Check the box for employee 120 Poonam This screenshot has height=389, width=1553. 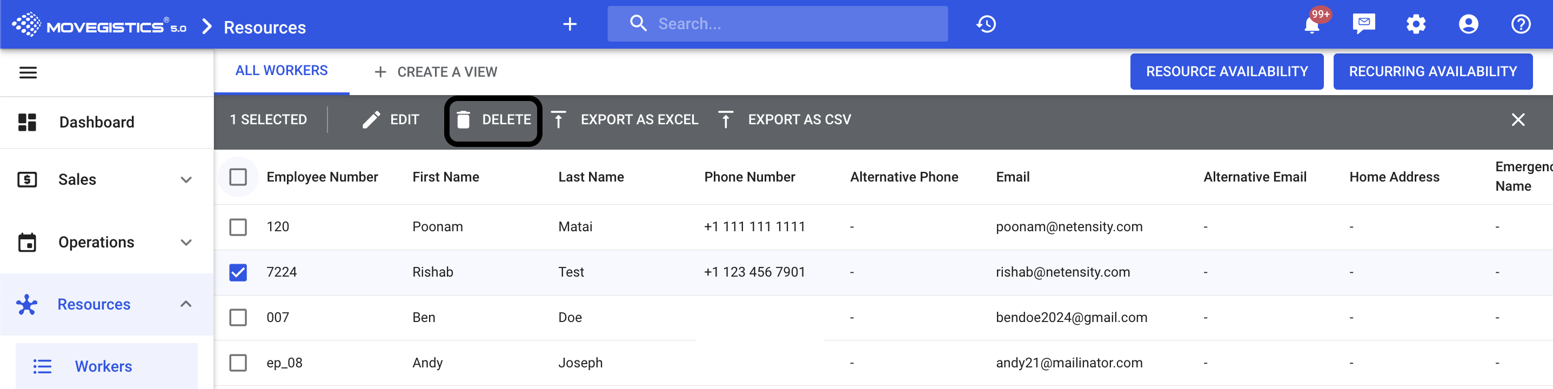click(x=238, y=227)
